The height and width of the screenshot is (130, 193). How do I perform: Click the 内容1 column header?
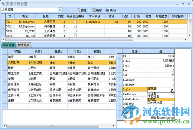click(x=38, y=52)
